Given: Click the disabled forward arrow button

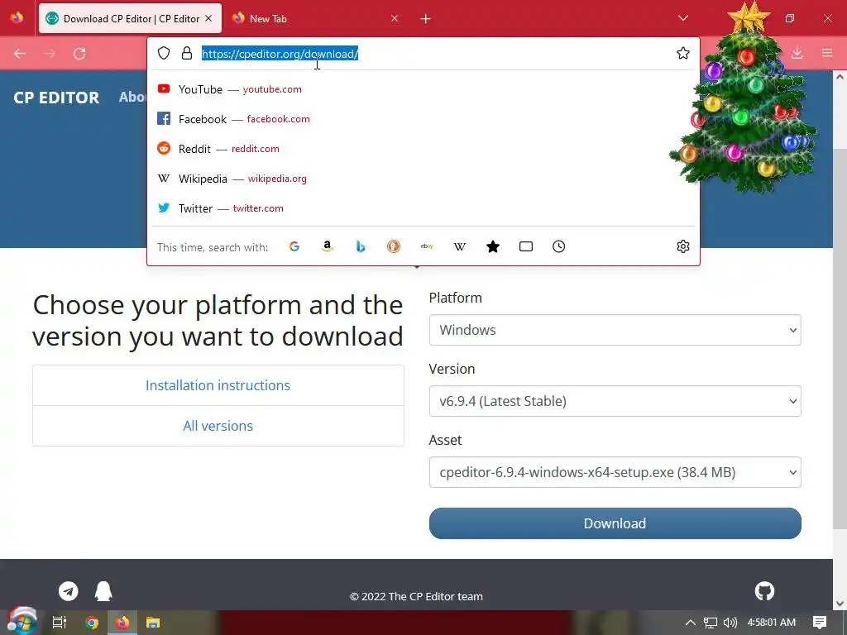Looking at the screenshot, I should tap(50, 54).
